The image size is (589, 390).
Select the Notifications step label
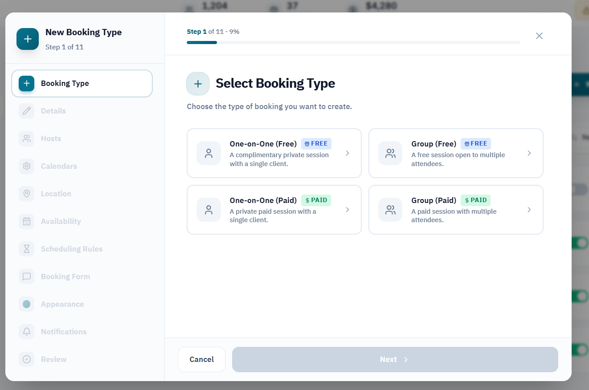(64, 332)
